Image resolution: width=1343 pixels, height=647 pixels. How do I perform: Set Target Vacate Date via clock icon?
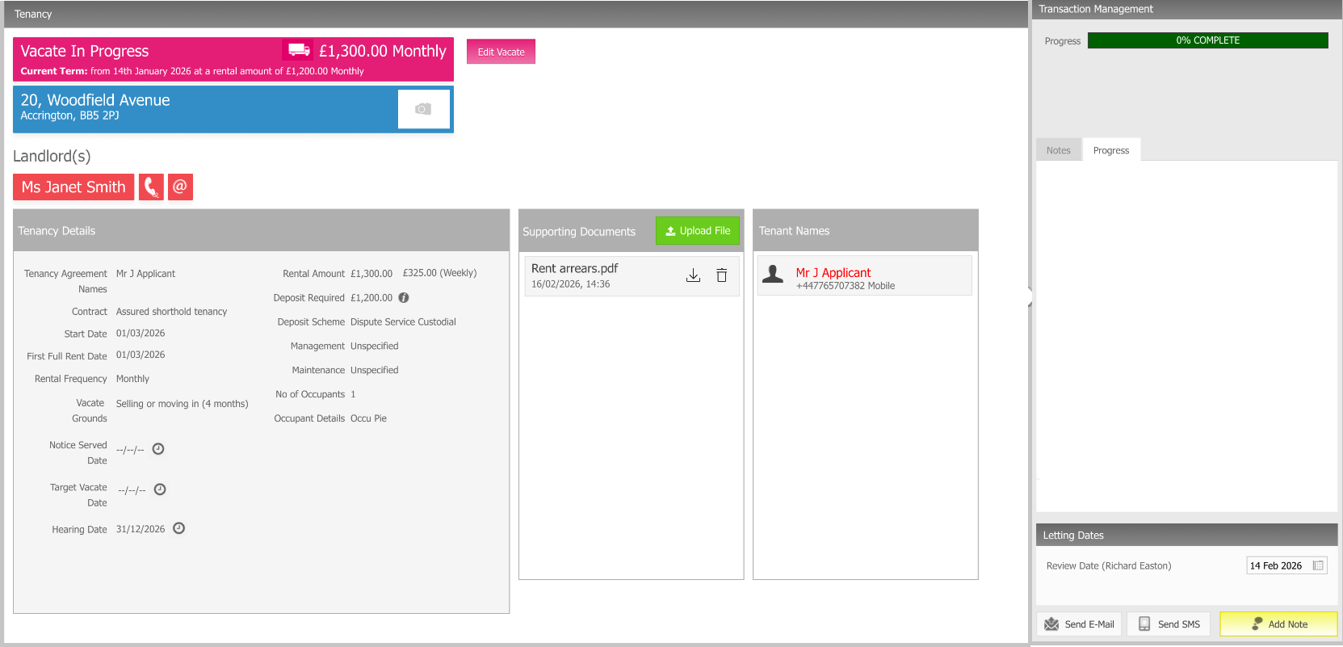[x=160, y=489]
